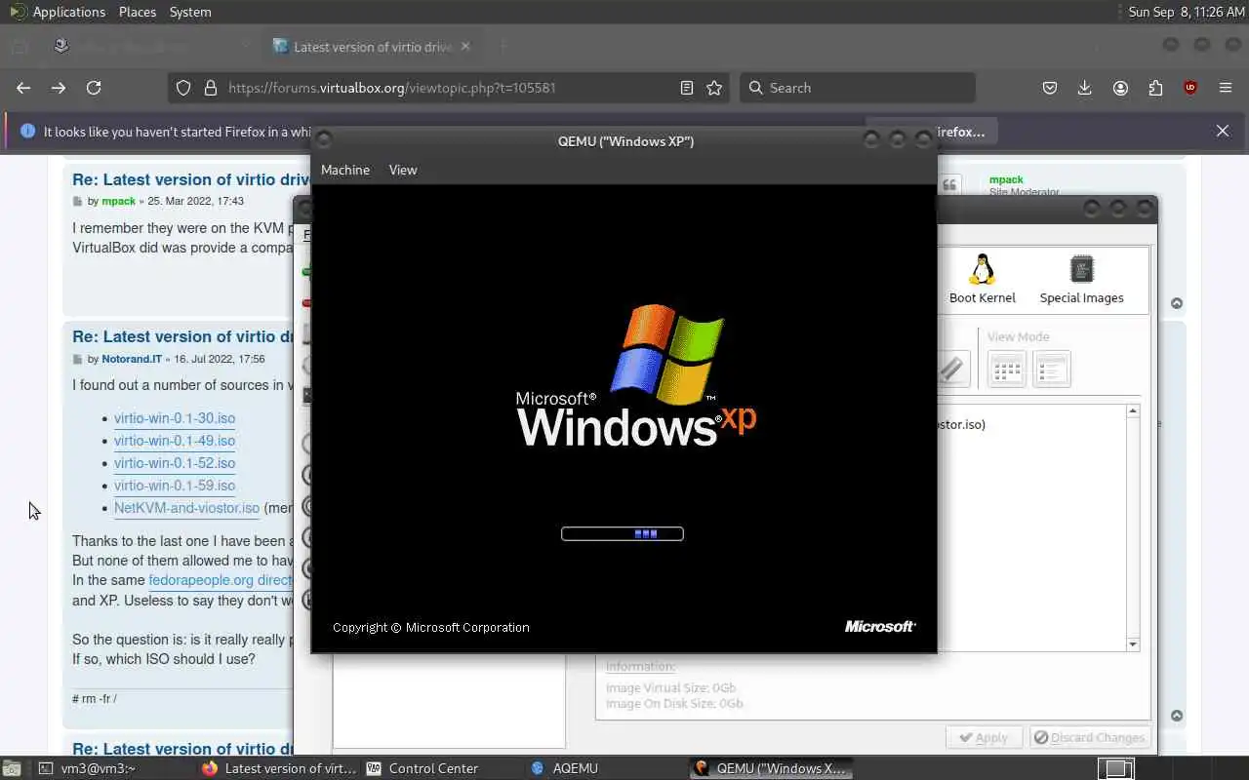Open mpack's profile link on 25 Mar post

(x=118, y=201)
